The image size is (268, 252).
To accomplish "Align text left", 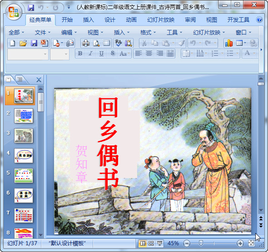I will click(x=138, y=53).
